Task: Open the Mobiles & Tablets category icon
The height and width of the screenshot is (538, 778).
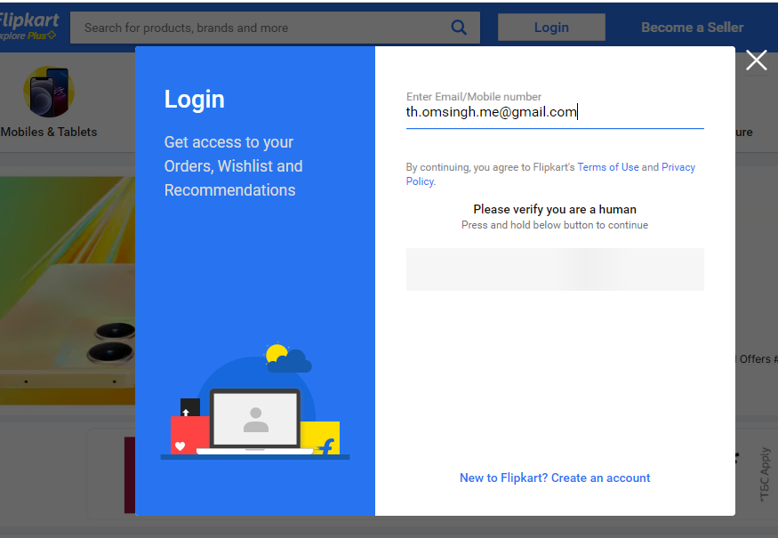Action: [49, 92]
